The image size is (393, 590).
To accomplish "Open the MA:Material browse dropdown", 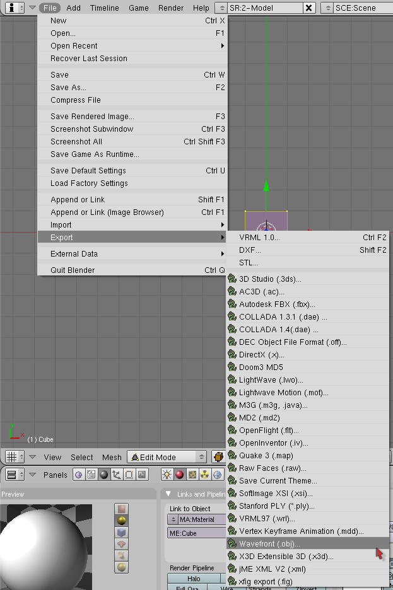I will pyautogui.click(x=173, y=519).
